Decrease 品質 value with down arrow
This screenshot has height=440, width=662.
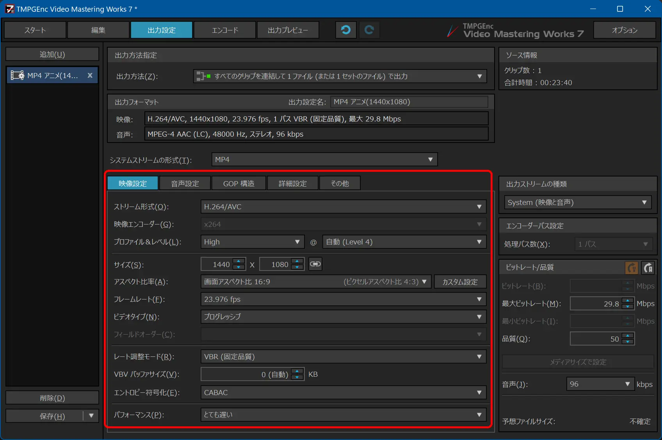(628, 342)
